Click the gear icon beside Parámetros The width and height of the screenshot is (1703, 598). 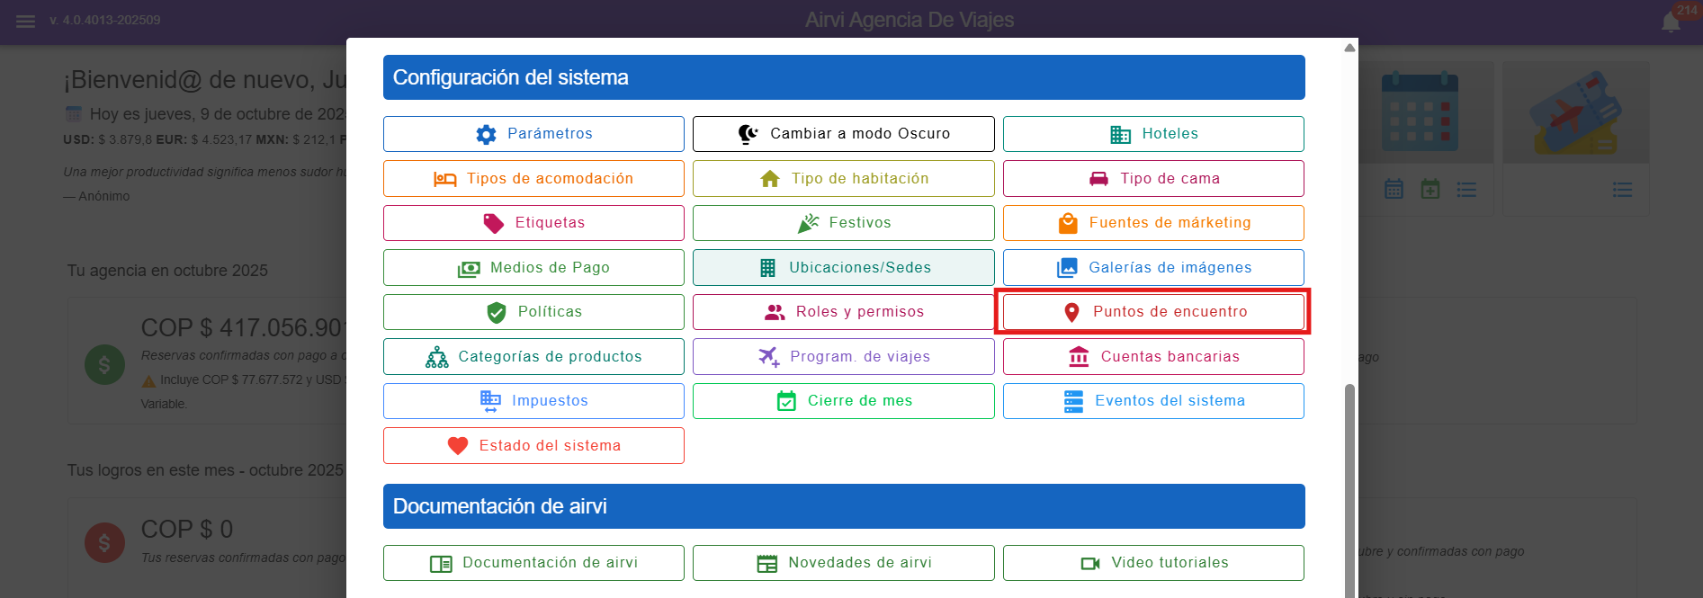[x=486, y=134]
